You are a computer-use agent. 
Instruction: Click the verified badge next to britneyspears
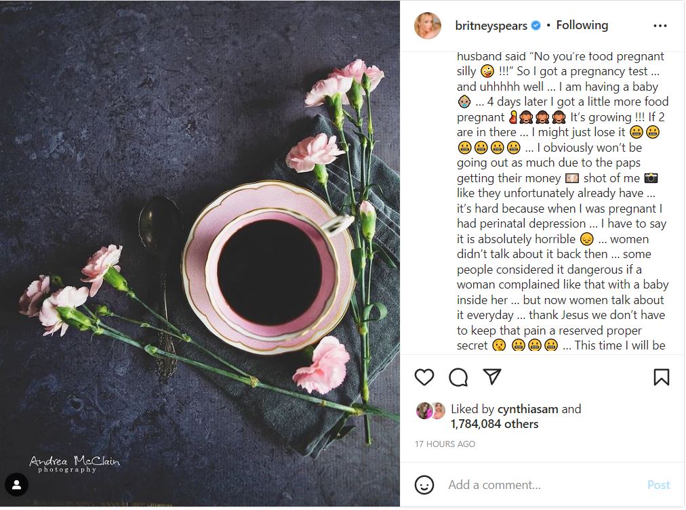click(536, 26)
